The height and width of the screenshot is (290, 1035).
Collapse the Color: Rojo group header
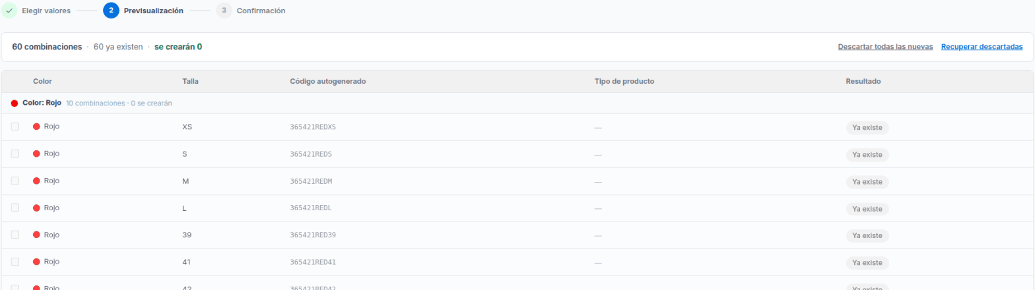[x=517, y=103]
